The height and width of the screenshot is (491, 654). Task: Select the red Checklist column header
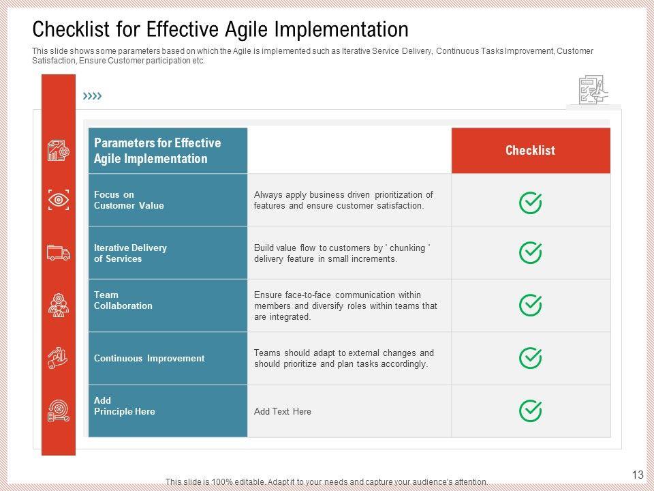click(x=530, y=151)
